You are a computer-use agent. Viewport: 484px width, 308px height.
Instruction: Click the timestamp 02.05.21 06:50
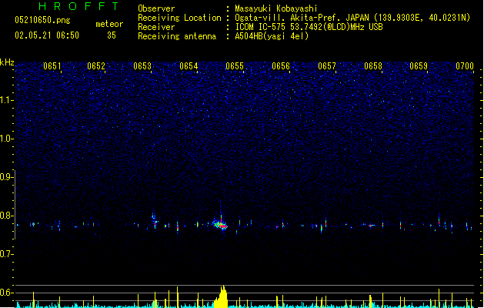[x=47, y=35]
